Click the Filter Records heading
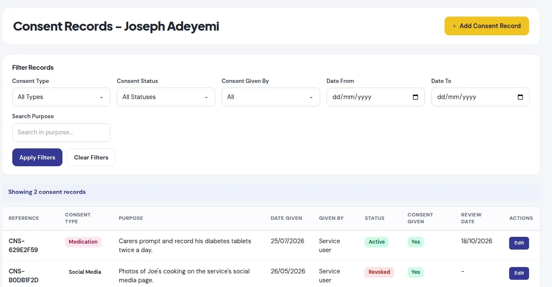The image size is (552, 287). [x=33, y=68]
